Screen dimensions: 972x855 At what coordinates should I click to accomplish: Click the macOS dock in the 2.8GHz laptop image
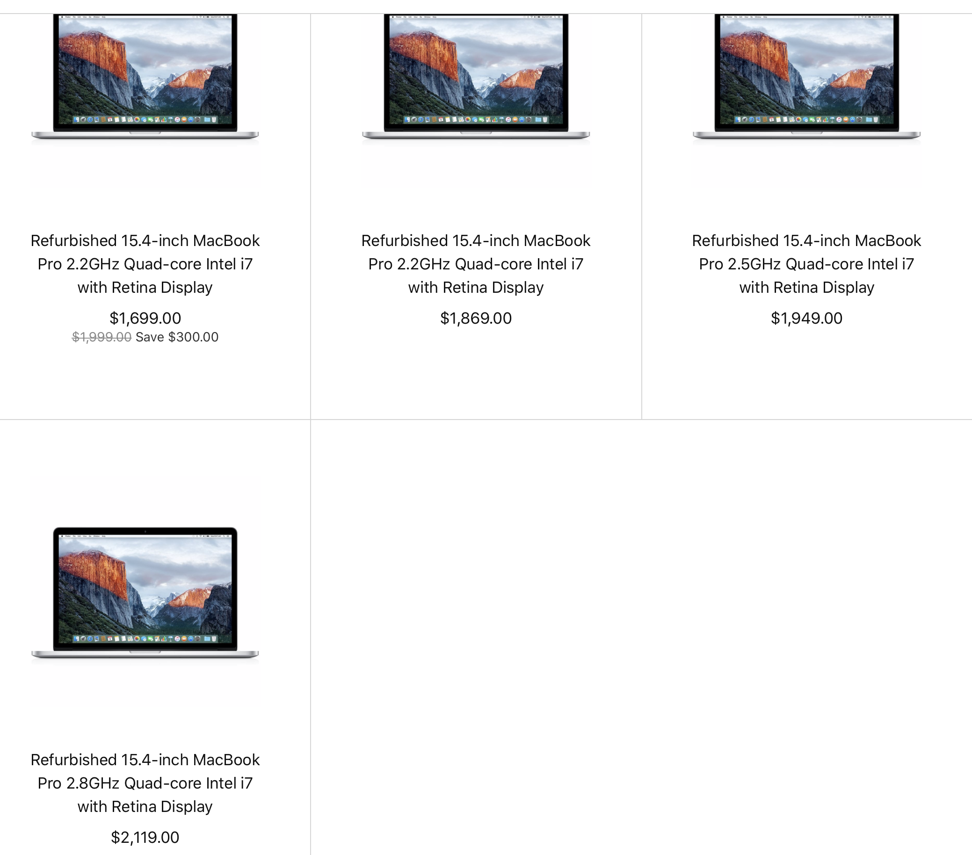tap(145, 638)
